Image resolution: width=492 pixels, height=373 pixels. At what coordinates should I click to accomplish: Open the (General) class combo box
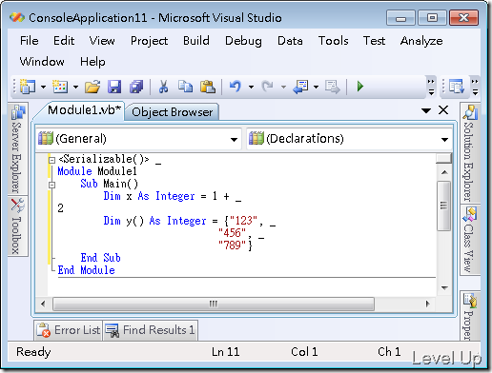pyautogui.click(x=138, y=139)
